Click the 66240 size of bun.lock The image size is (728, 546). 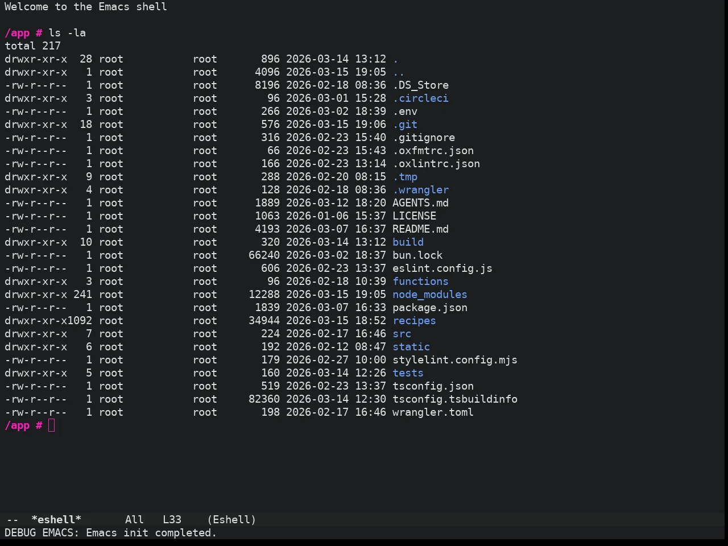click(x=264, y=255)
